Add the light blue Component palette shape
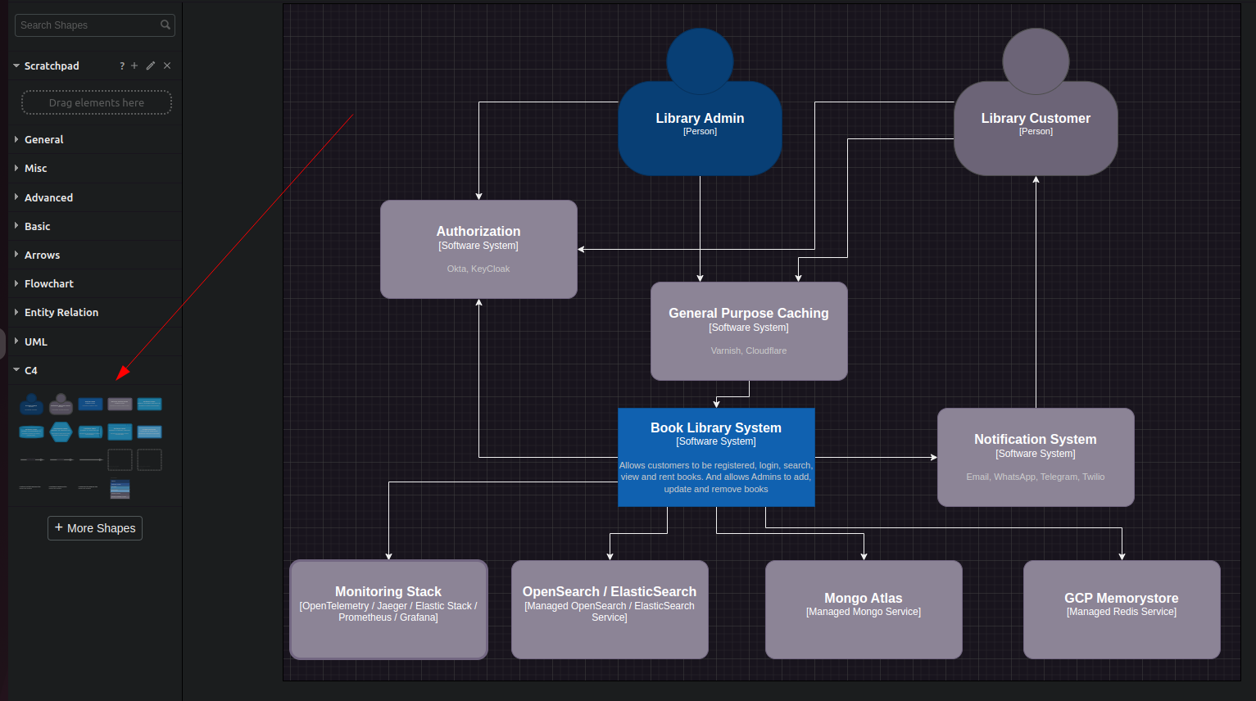 click(x=149, y=432)
